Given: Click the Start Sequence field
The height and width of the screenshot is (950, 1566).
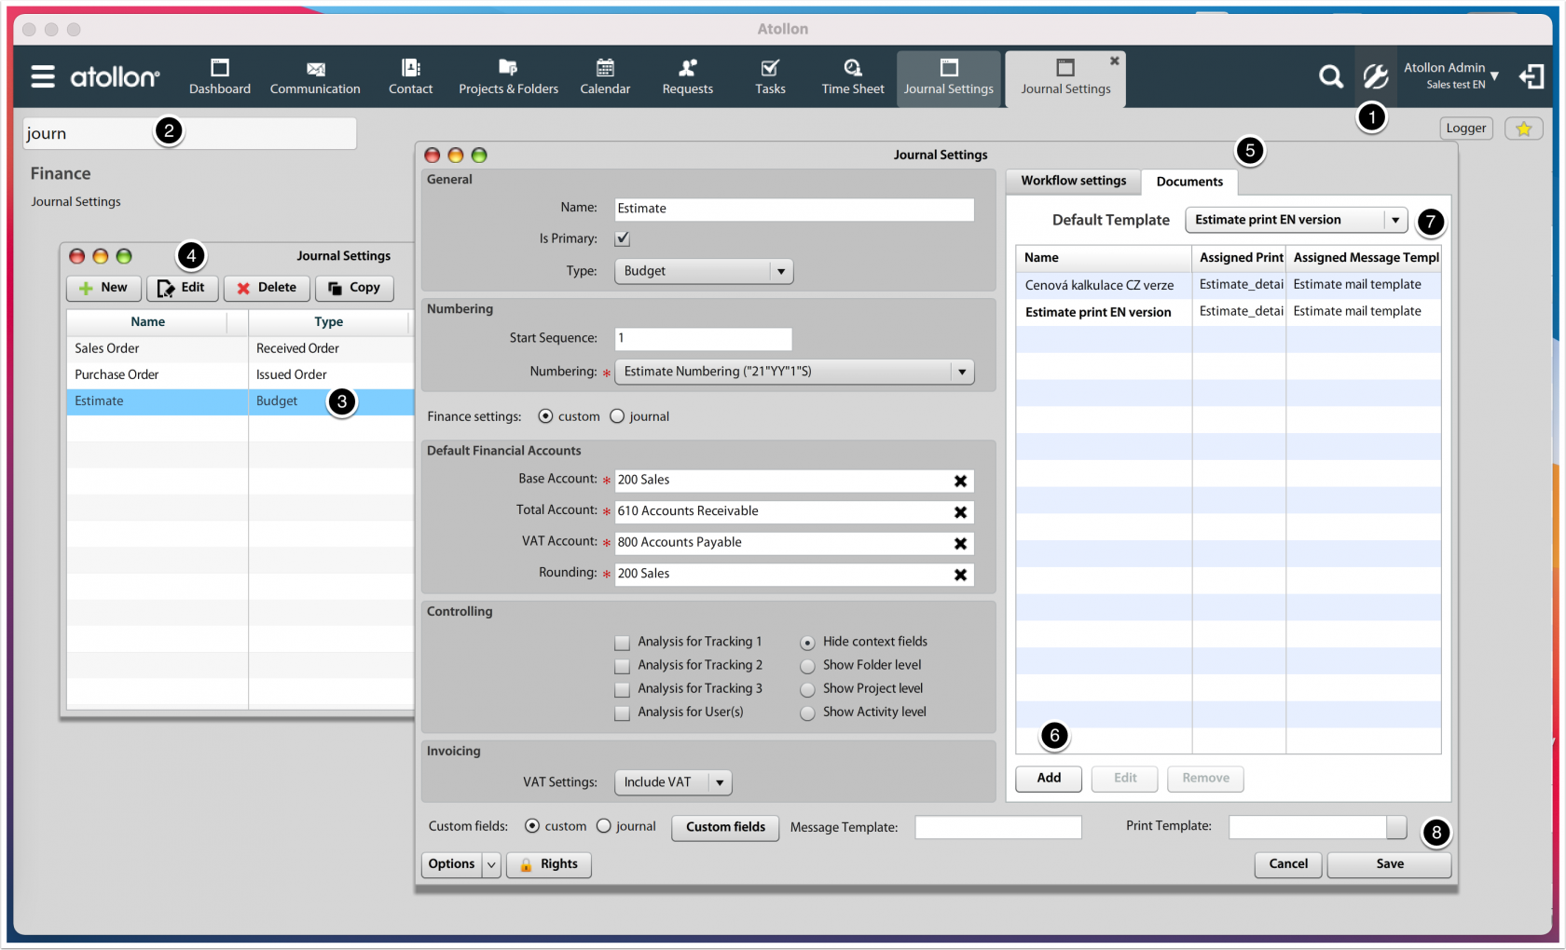Looking at the screenshot, I should (x=703, y=339).
